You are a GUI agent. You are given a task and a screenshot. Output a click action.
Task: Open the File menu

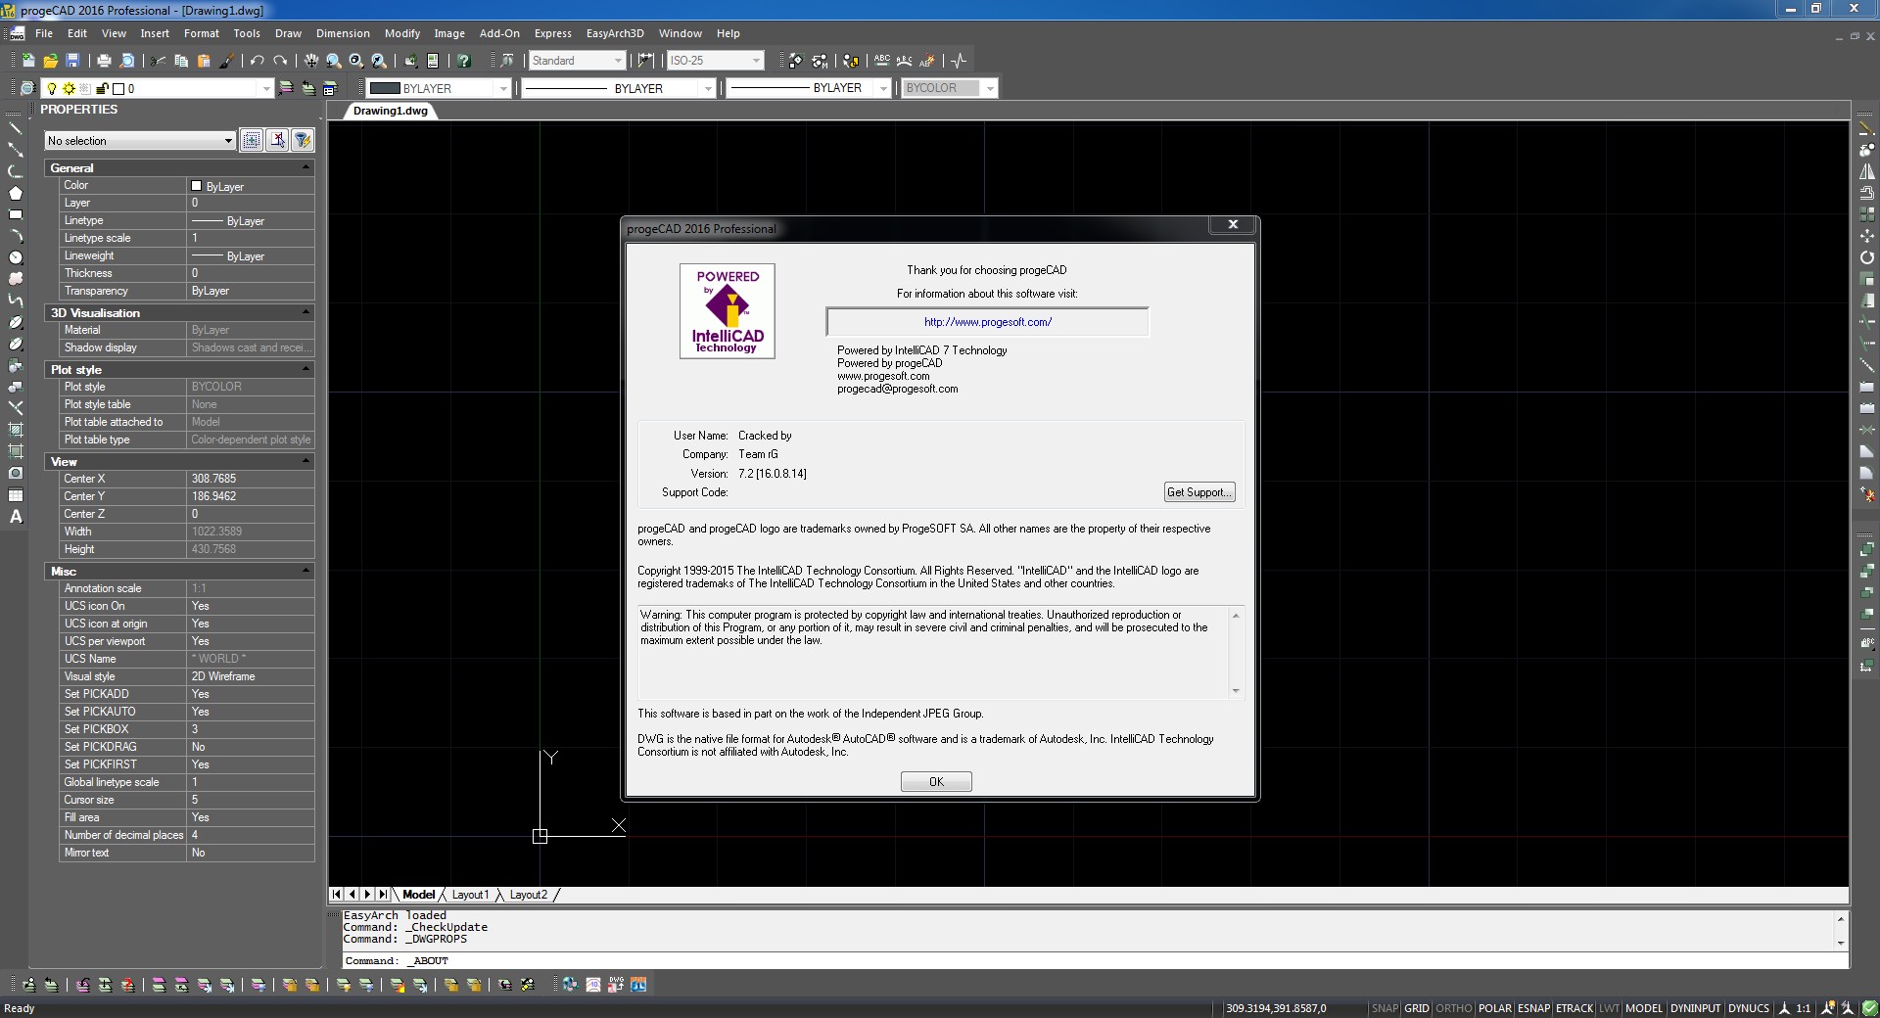click(x=44, y=33)
